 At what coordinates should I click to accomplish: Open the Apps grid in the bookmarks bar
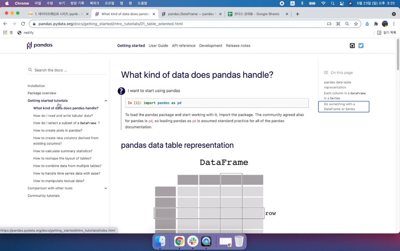[5, 33]
